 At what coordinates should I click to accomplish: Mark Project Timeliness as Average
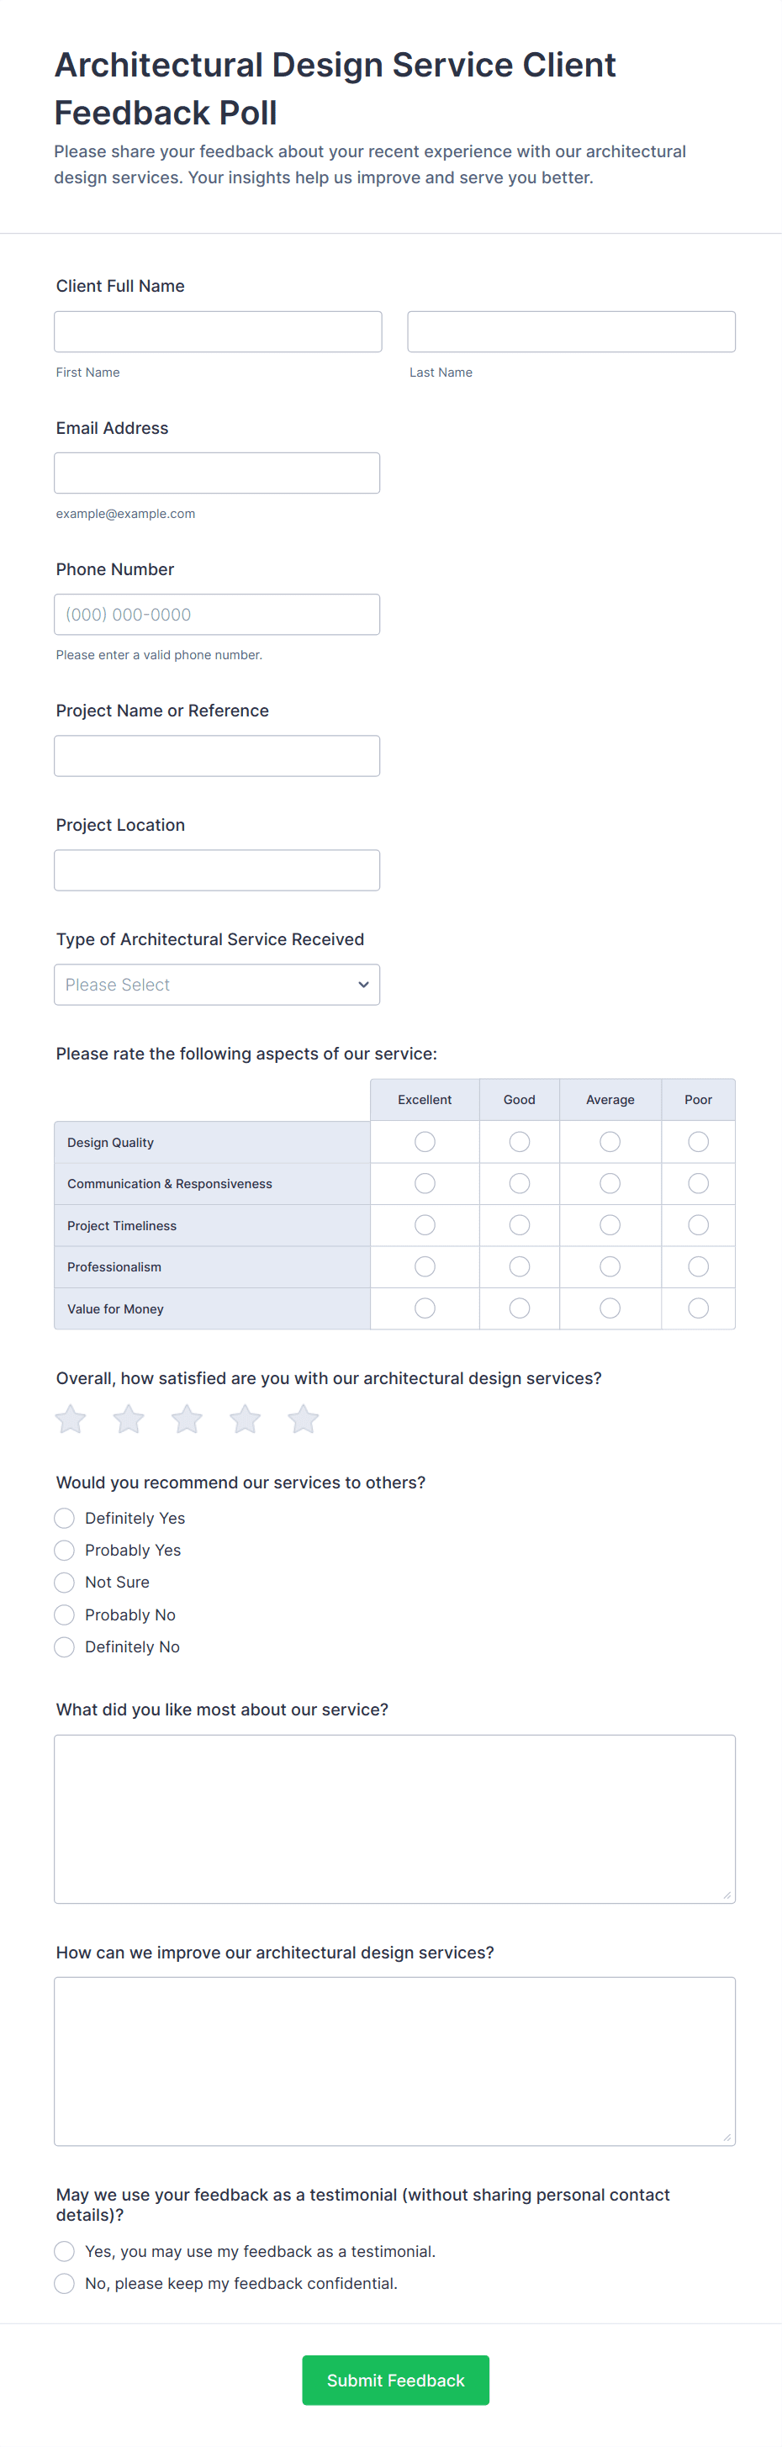(610, 1225)
